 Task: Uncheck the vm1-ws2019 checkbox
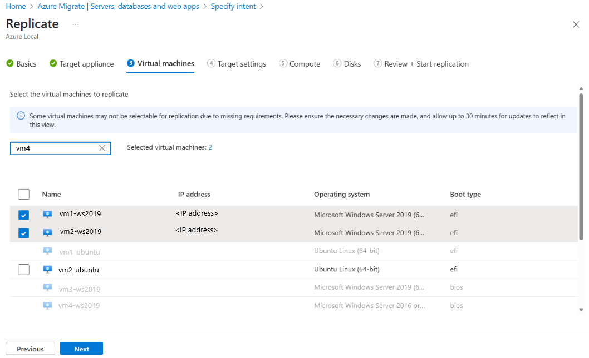23,214
